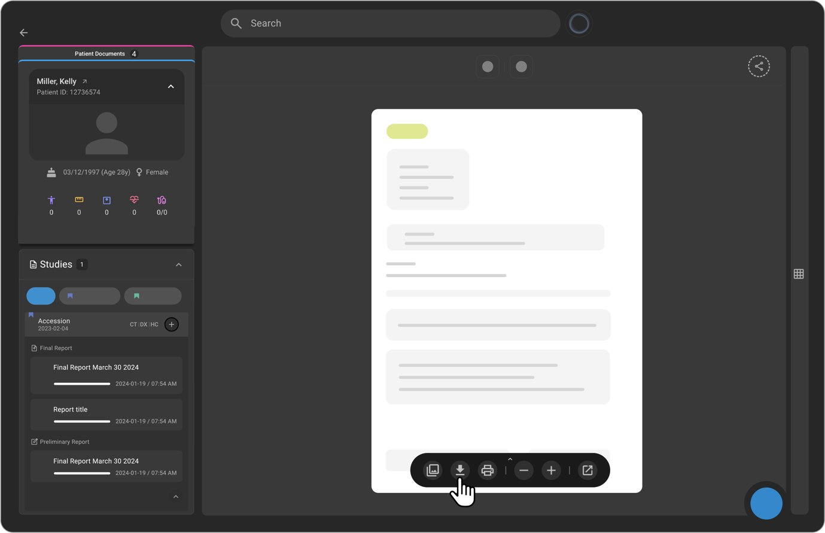Click the Search input field
This screenshot has width=825, height=533.
(x=390, y=23)
